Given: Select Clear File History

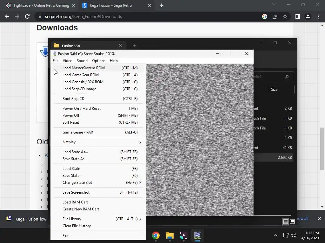Looking at the screenshot, I should (98, 226).
